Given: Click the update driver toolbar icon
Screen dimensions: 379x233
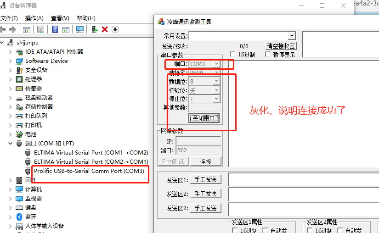Looking at the screenshot, I should coord(95,29).
